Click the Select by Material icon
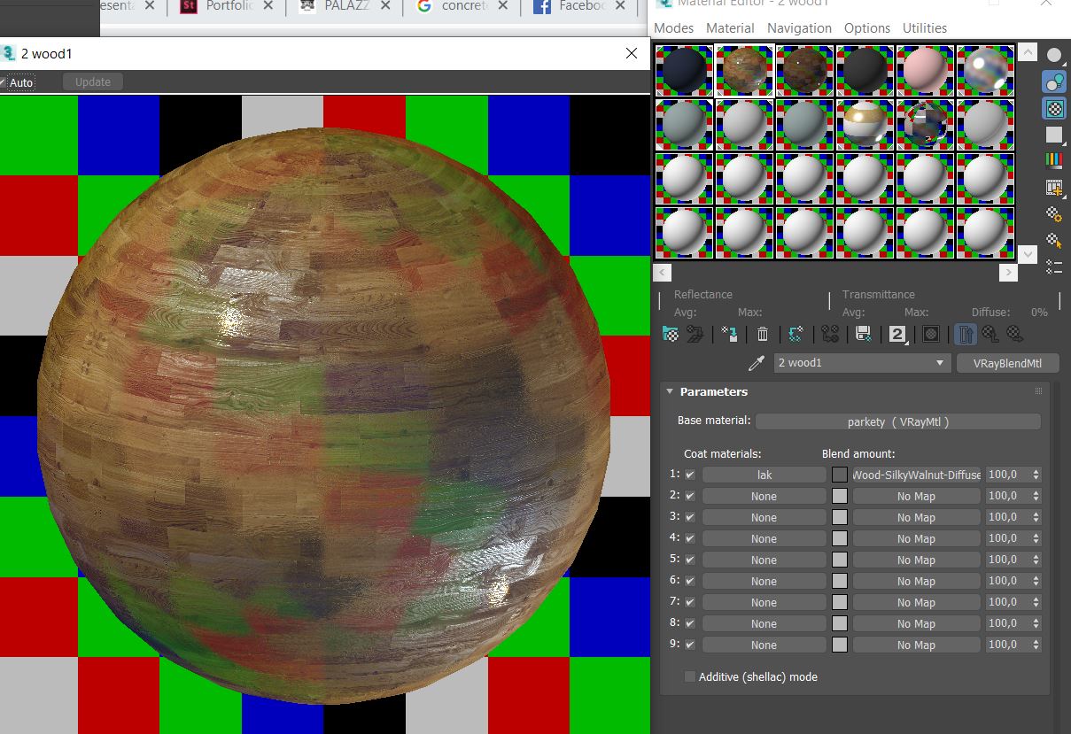The image size is (1071, 734). [1054, 240]
